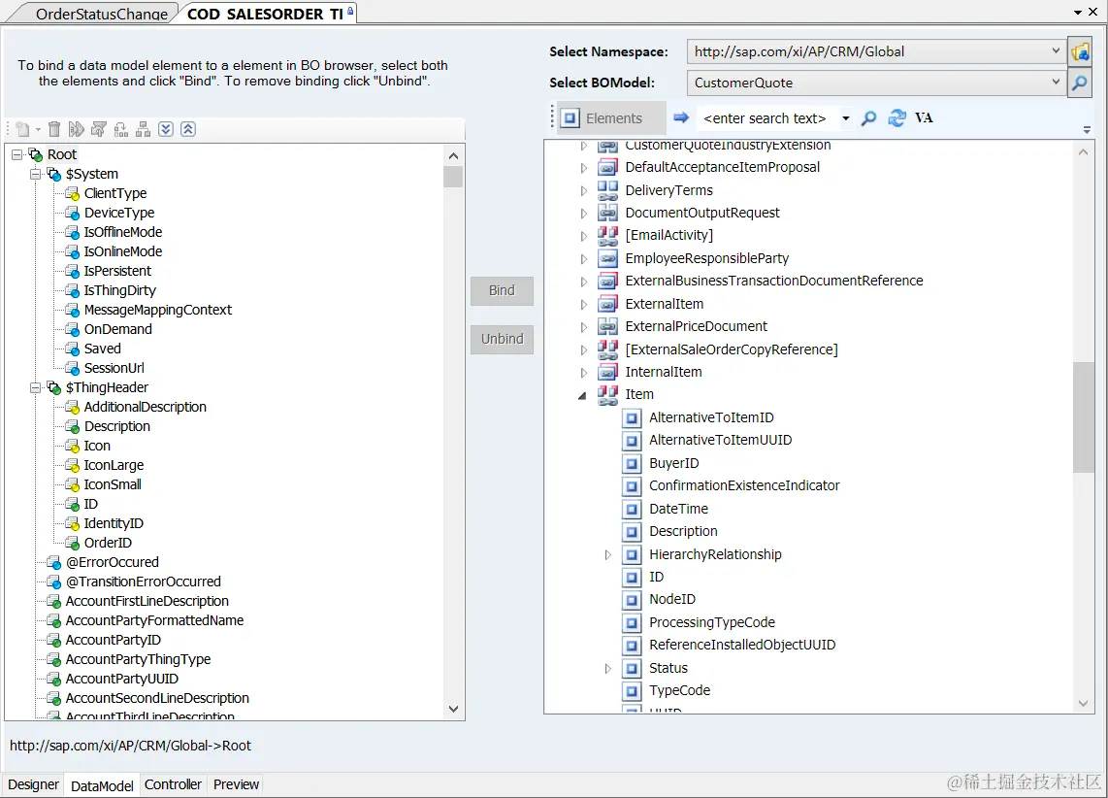The width and height of the screenshot is (1108, 798).
Task: Click the hierarchy tree toolbar icon
Action: point(143,129)
